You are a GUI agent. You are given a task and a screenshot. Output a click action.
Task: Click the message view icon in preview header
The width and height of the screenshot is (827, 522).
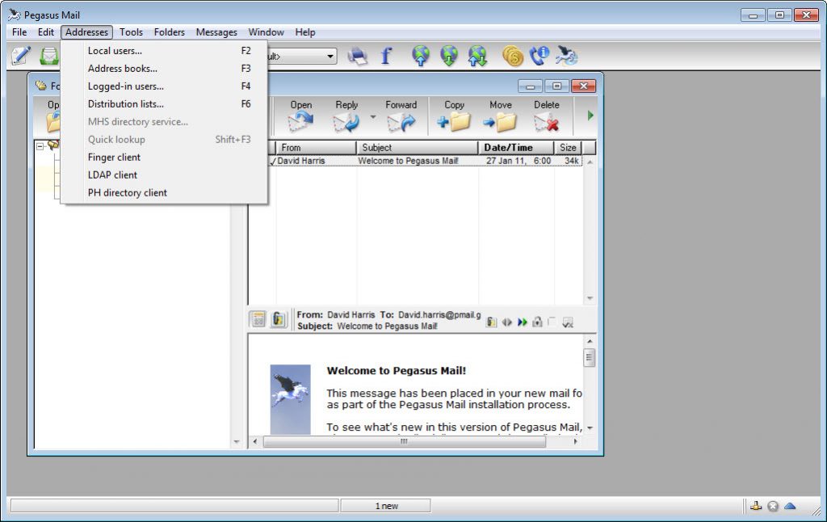[258, 319]
